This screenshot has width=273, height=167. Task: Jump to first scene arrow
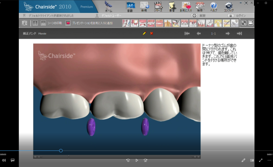click(x=187, y=33)
